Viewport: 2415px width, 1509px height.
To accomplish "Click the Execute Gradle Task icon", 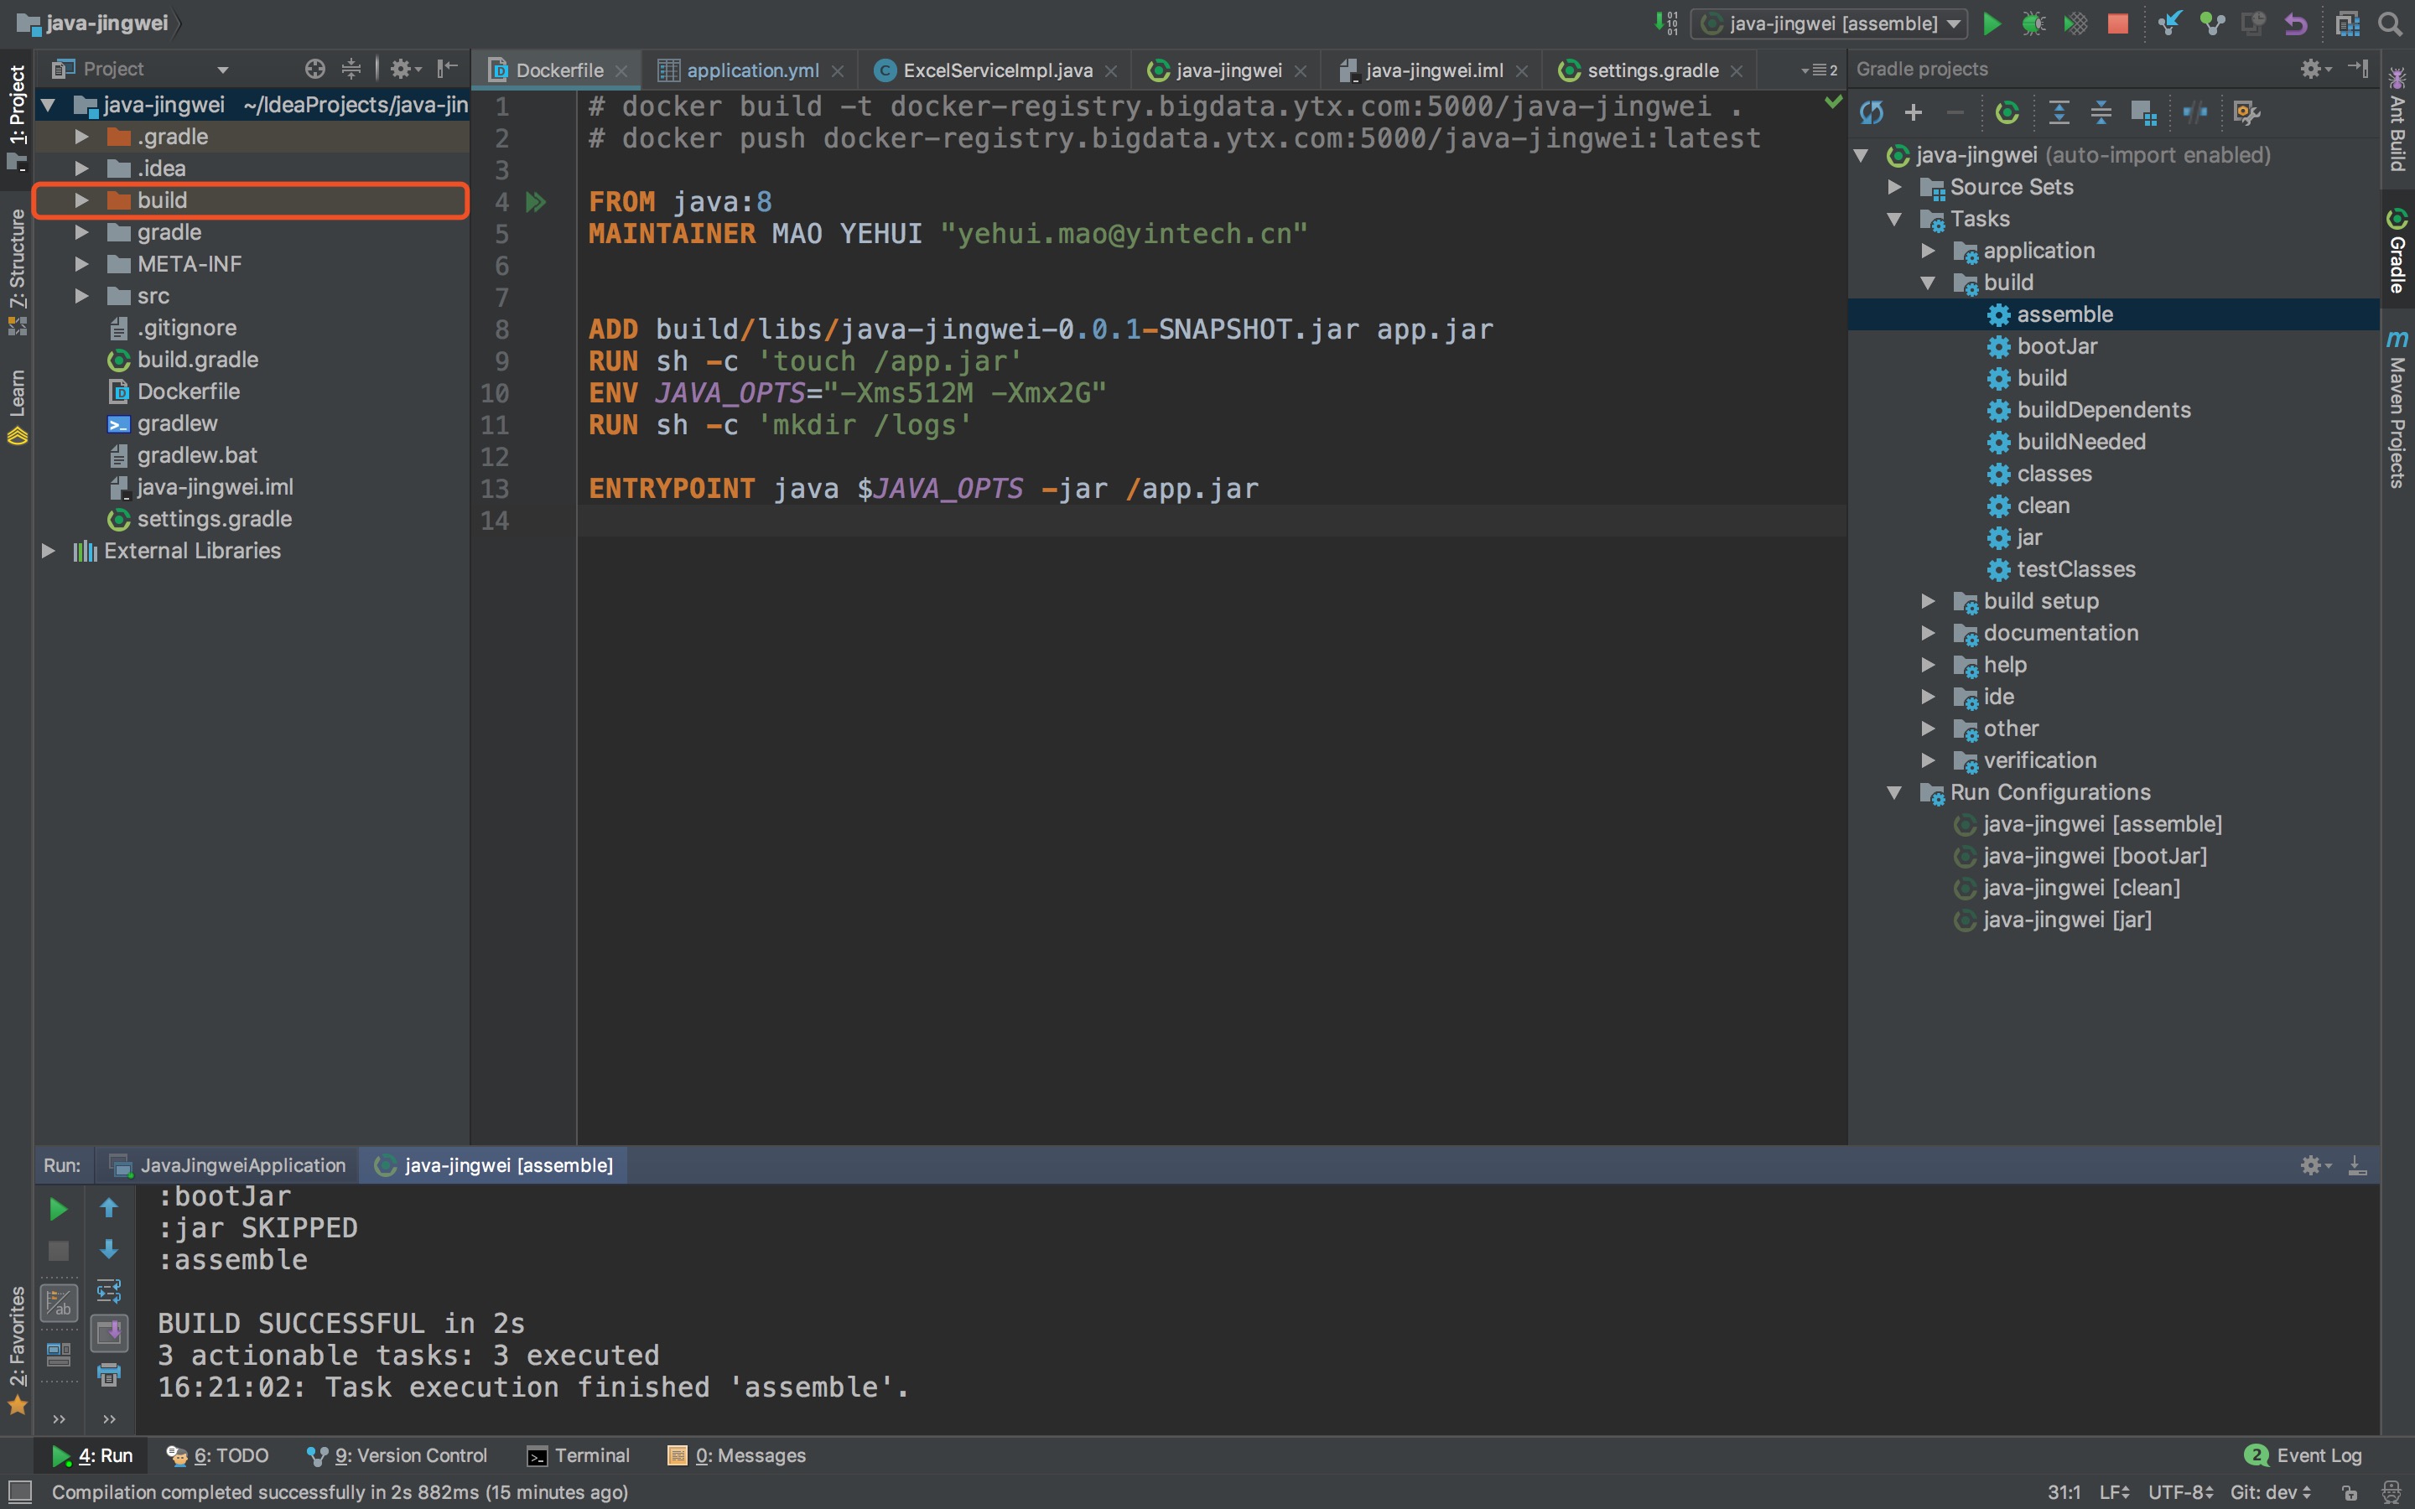I will (x=2007, y=113).
